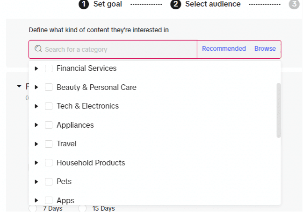Click the search magnifier icon

38,49
